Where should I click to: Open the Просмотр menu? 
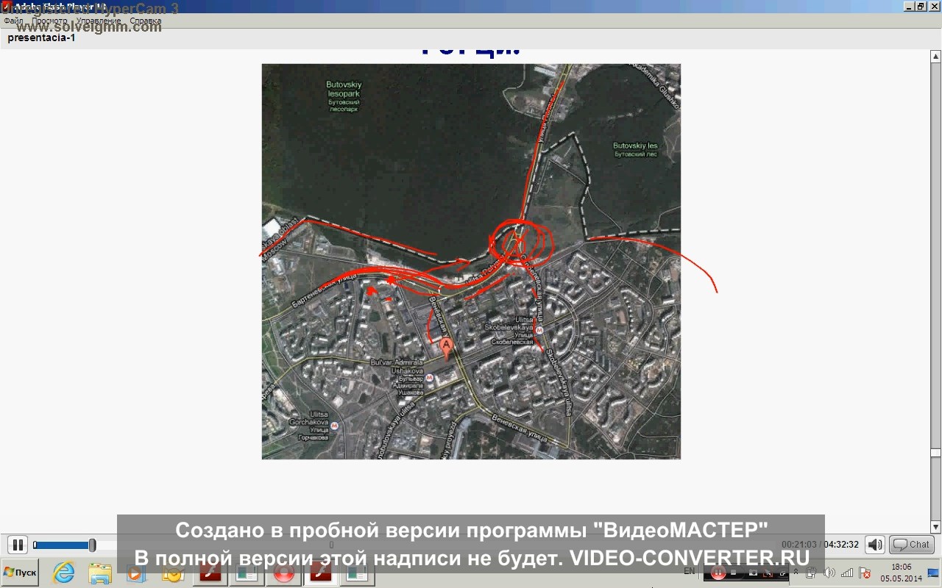(x=49, y=21)
